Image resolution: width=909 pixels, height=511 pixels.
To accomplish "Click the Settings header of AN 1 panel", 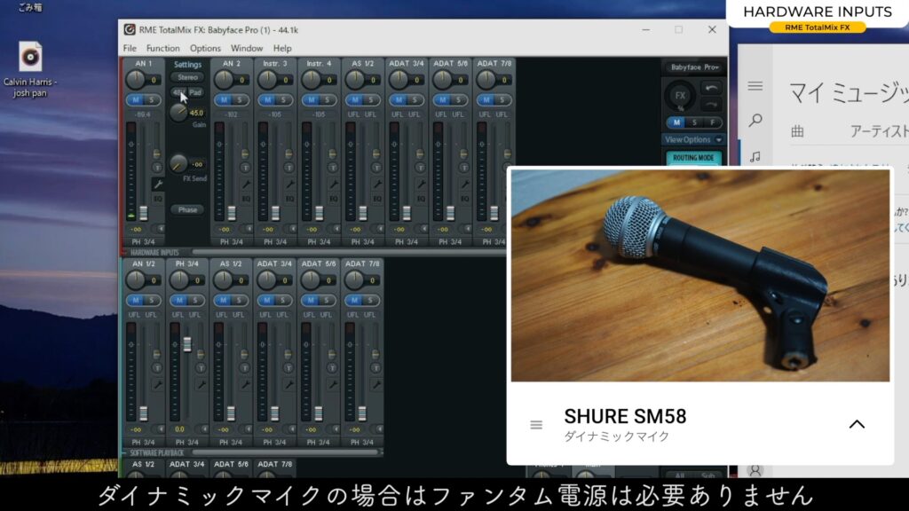I will click(x=187, y=64).
